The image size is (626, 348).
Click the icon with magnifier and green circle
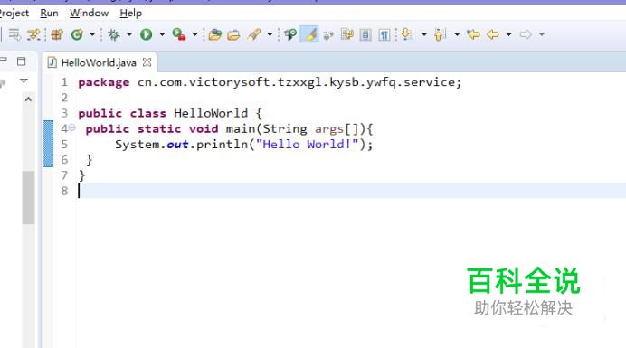[x=290, y=34]
